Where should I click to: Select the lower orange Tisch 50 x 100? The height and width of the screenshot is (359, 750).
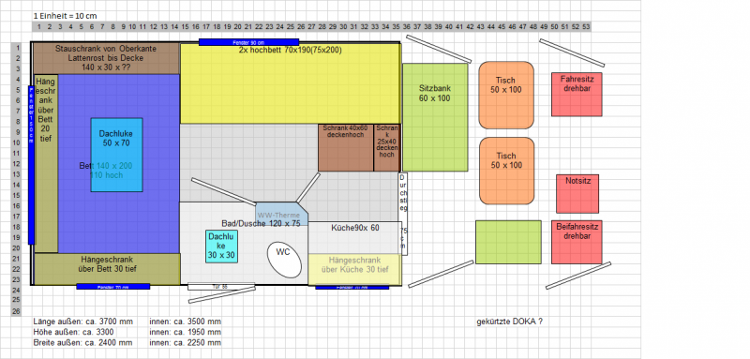click(506, 171)
